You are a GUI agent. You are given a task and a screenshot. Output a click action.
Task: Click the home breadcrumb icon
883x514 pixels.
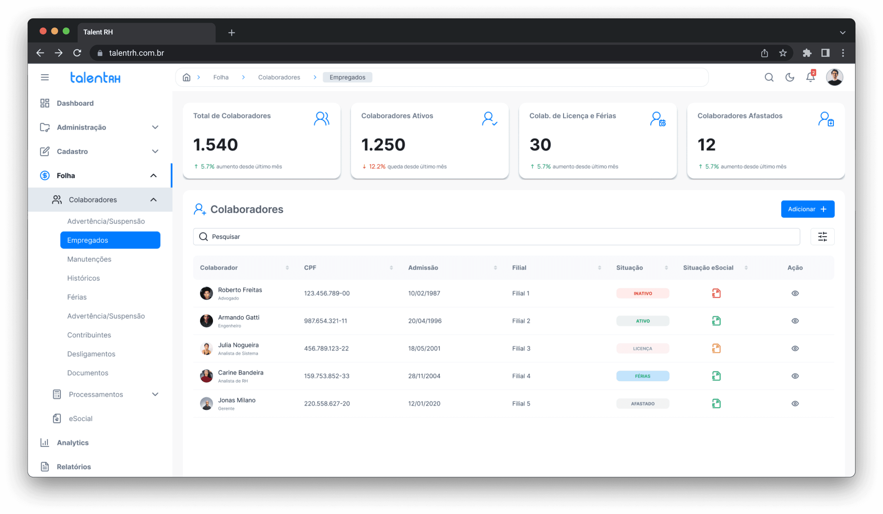pos(186,77)
